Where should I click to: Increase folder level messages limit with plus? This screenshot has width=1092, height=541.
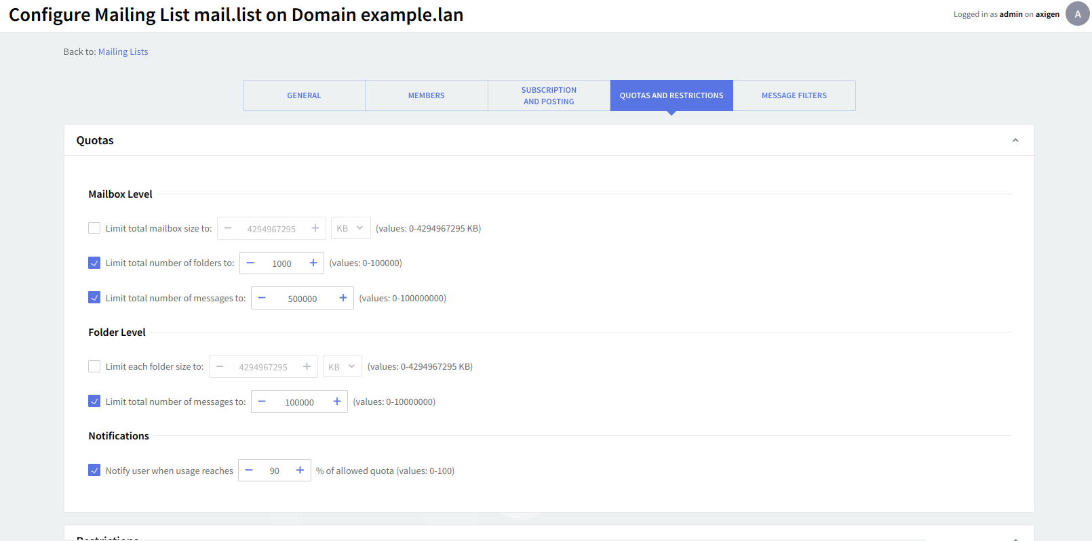click(x=336, y=402)
